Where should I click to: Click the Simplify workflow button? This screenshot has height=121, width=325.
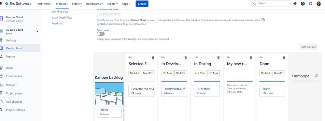coord(109,14)
